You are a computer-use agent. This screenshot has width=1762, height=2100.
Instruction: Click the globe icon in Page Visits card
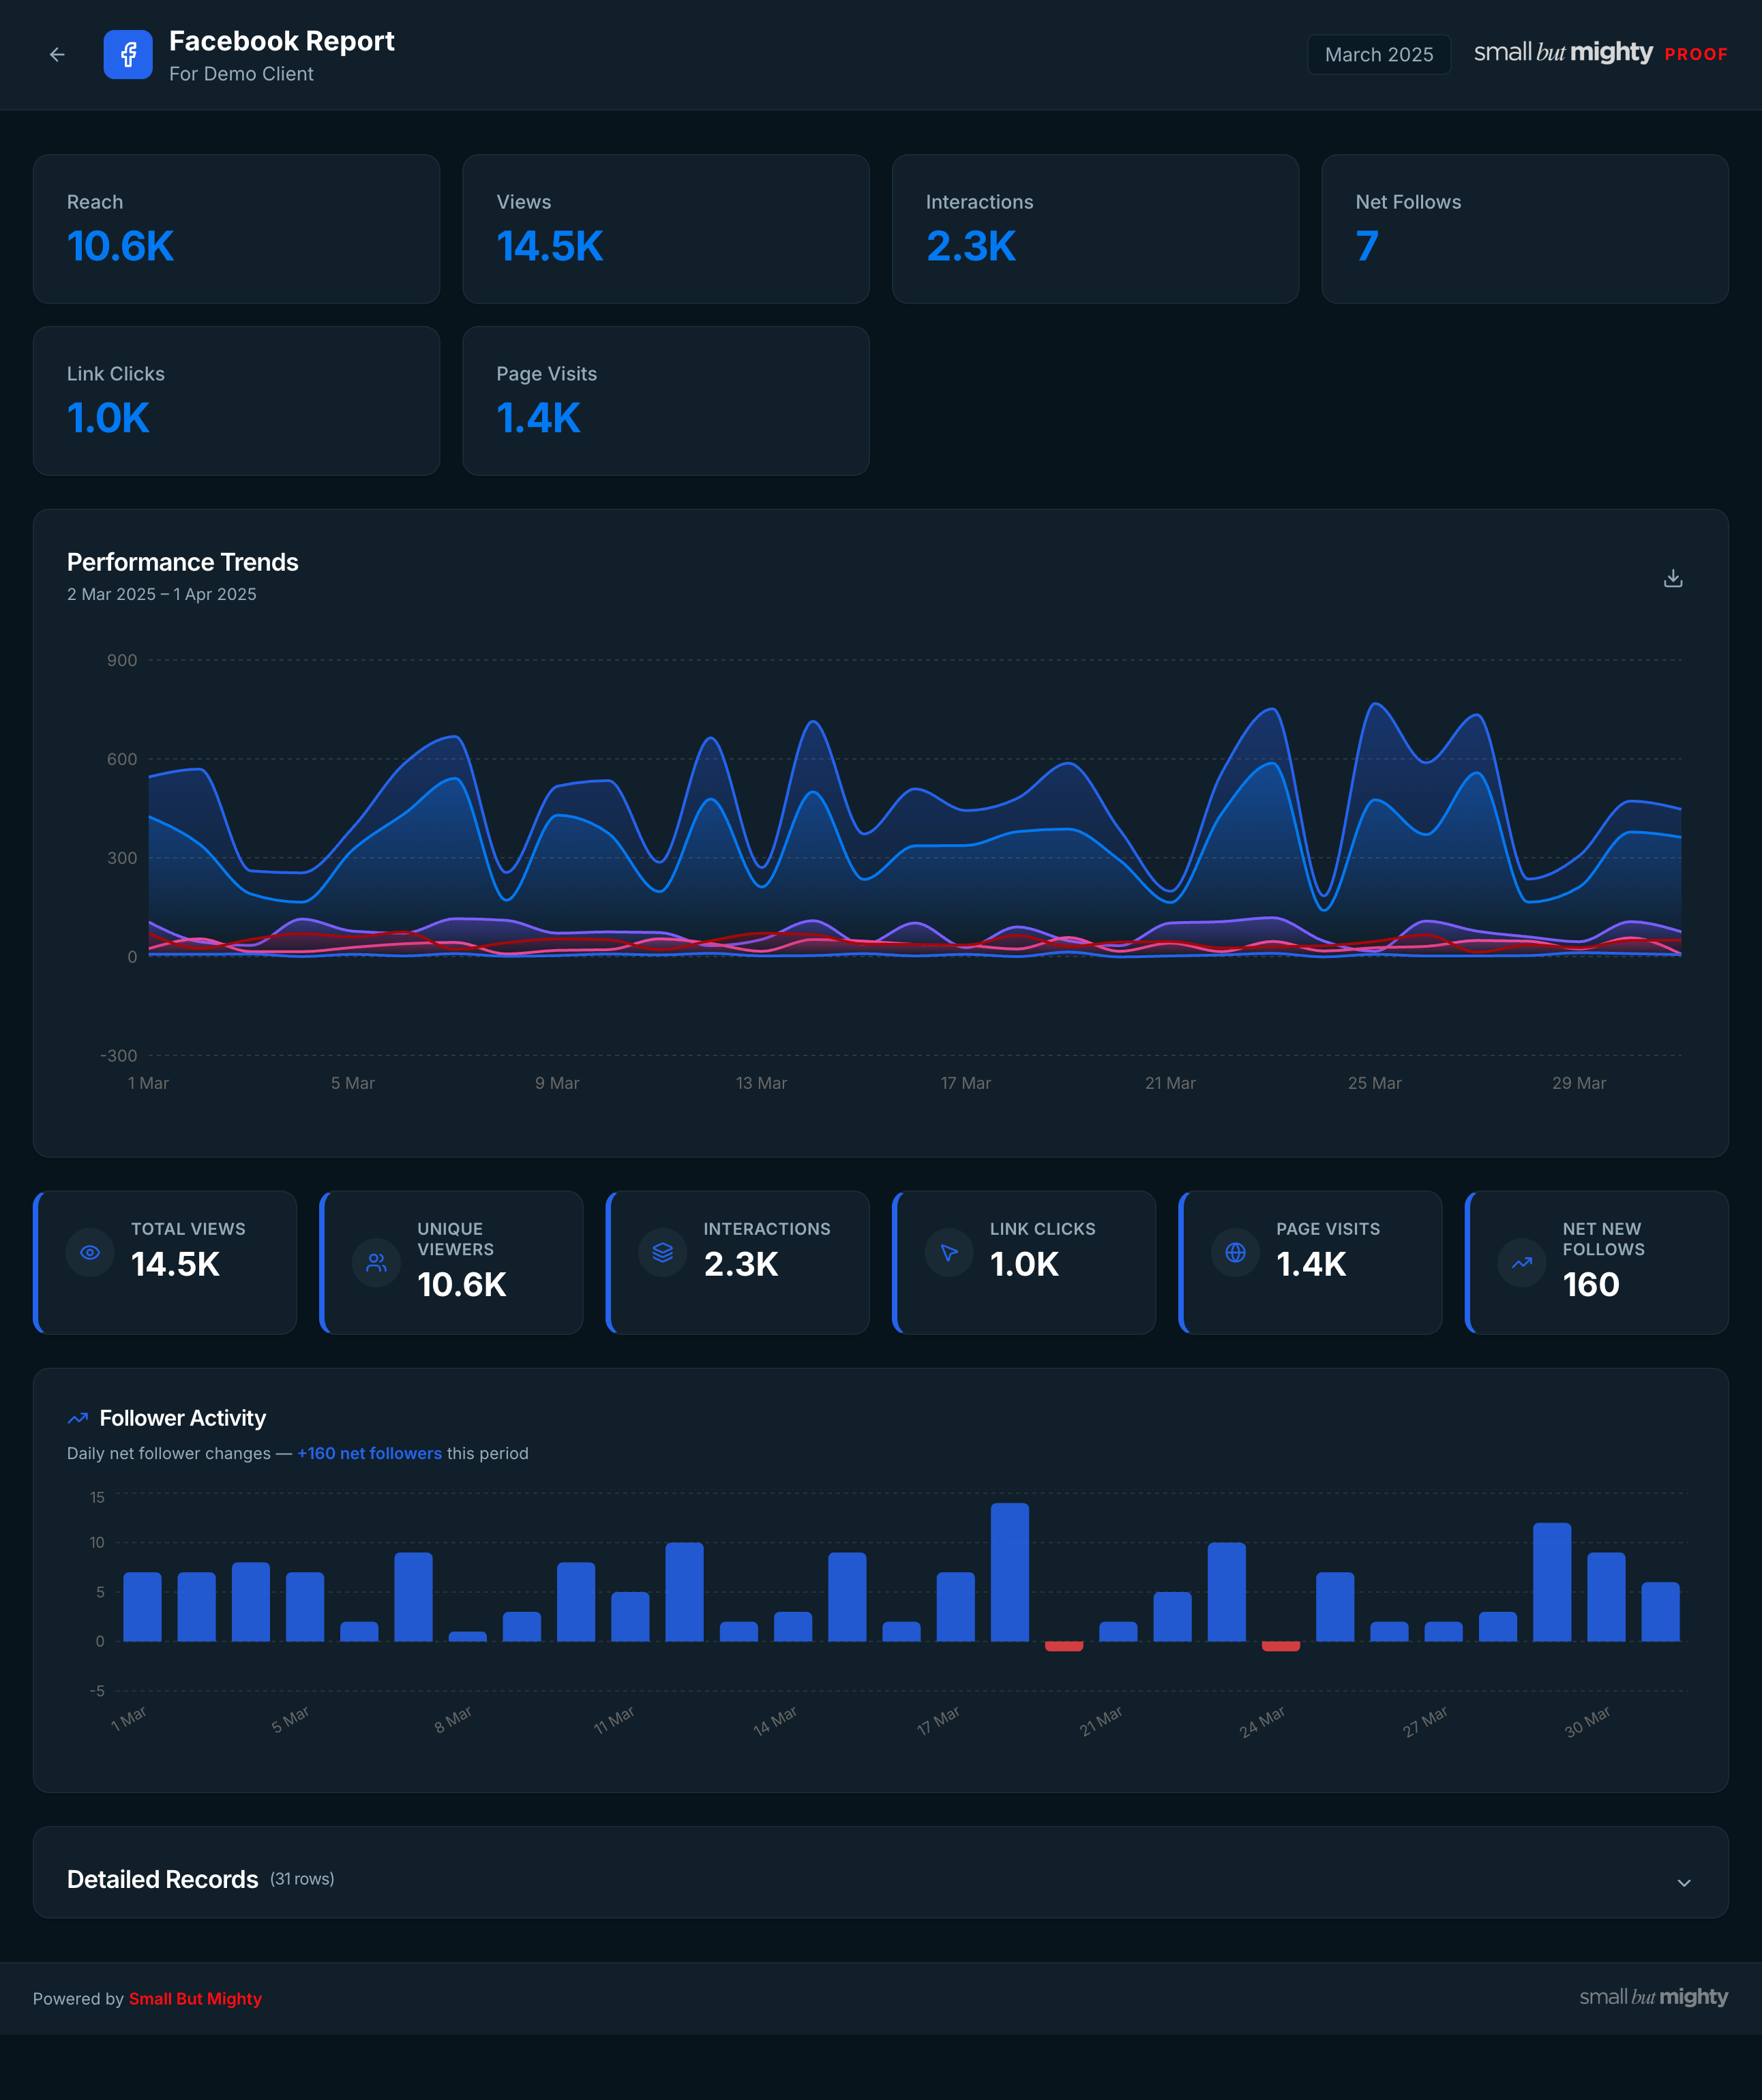[1236, 1252]
